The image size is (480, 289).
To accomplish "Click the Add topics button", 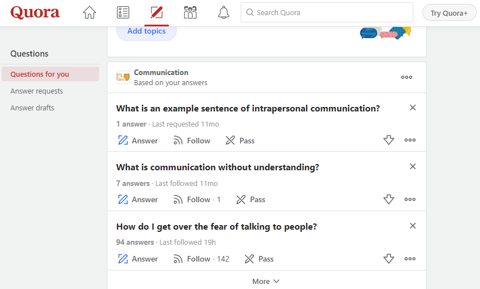I will click(147, 31).
